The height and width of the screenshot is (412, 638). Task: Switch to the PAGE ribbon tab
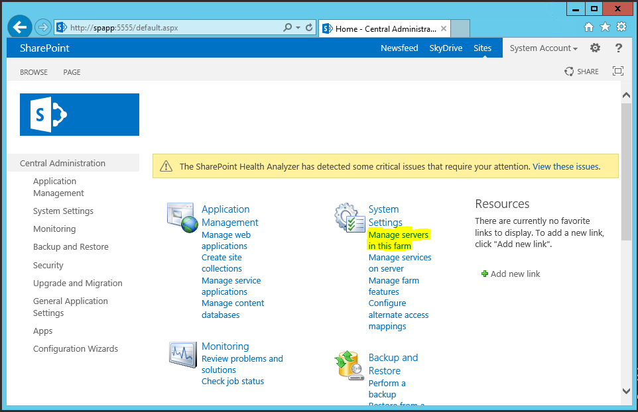(x=72, y=72)
